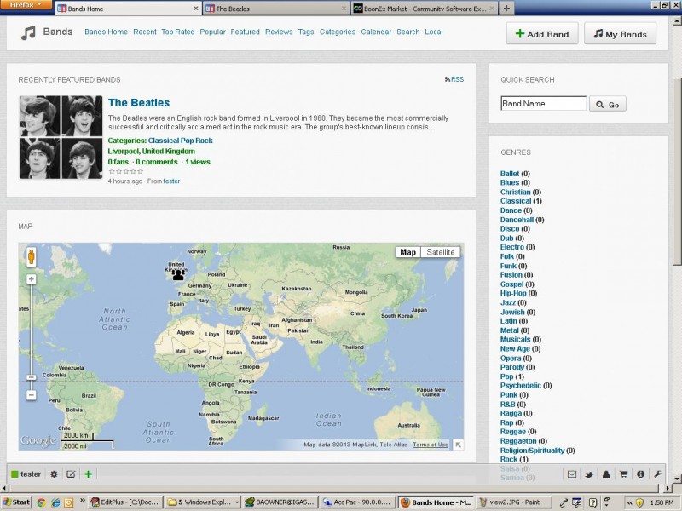Open the Featured menu item

click(x=245, y=32)
